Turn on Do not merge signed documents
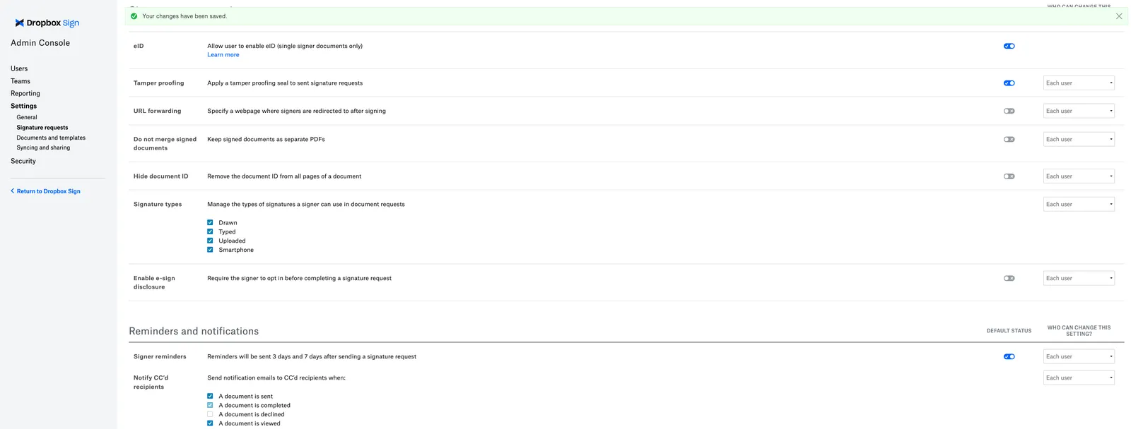This screenshot has height=429, width=1131. (x=1009, y=139)
